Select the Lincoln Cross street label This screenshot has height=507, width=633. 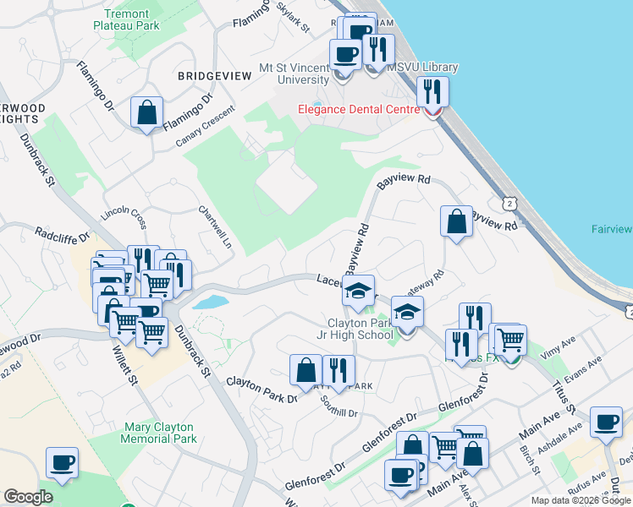click(x=124, y=217)
